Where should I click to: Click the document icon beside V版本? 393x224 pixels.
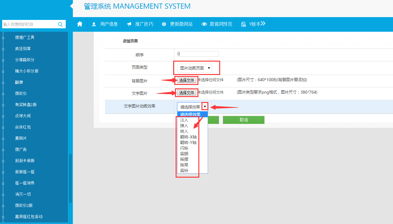(x=244, y=24)
